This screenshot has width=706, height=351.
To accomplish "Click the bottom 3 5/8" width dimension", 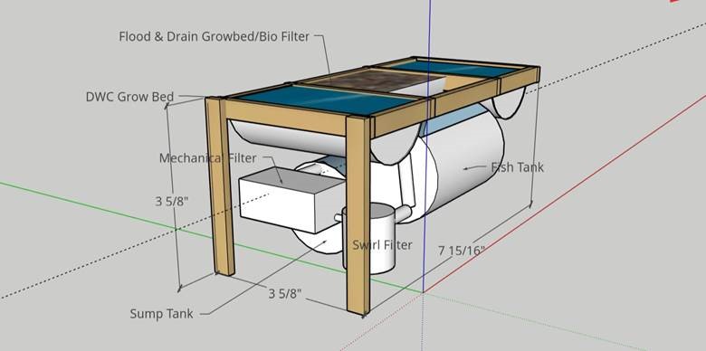I will (x=285, y=294).
